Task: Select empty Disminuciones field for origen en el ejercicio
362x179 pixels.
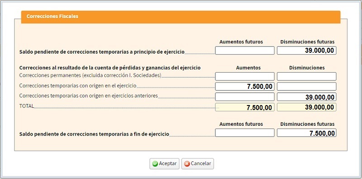Action: click(x=307, y=87)
